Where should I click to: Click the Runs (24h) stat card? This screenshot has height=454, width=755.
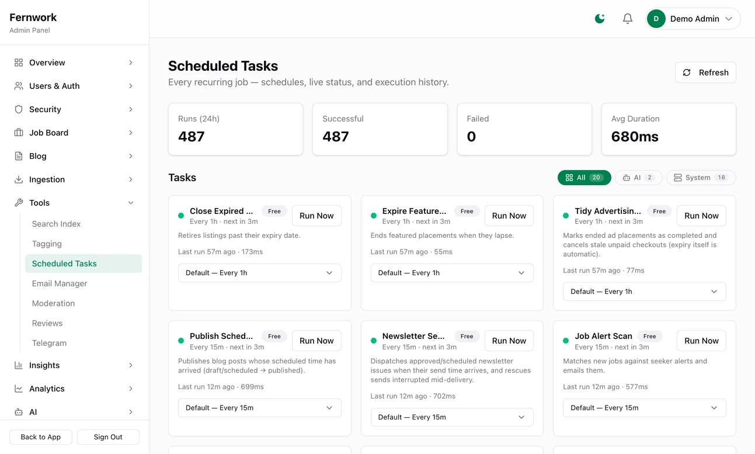235,129
